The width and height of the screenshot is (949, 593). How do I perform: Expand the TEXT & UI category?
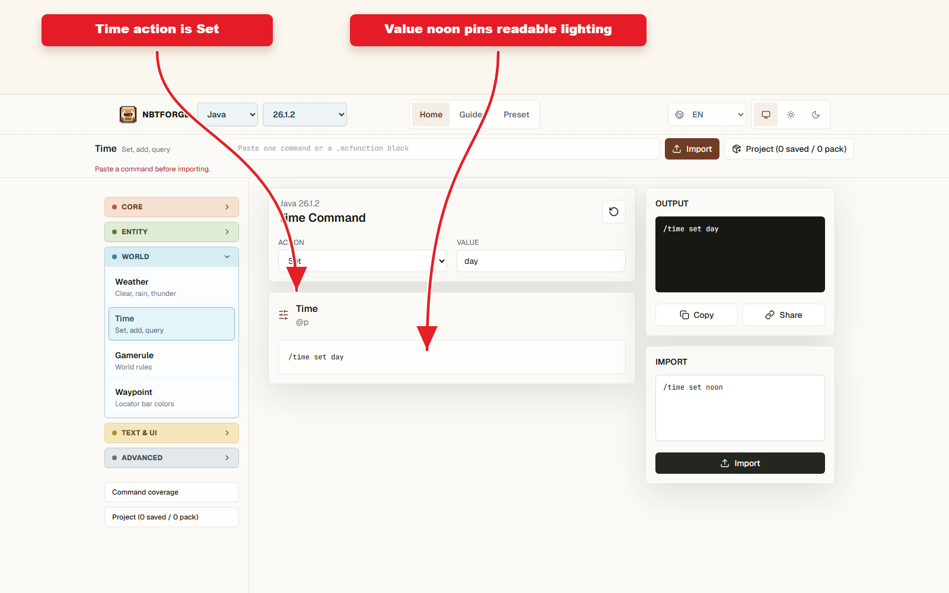171,433
